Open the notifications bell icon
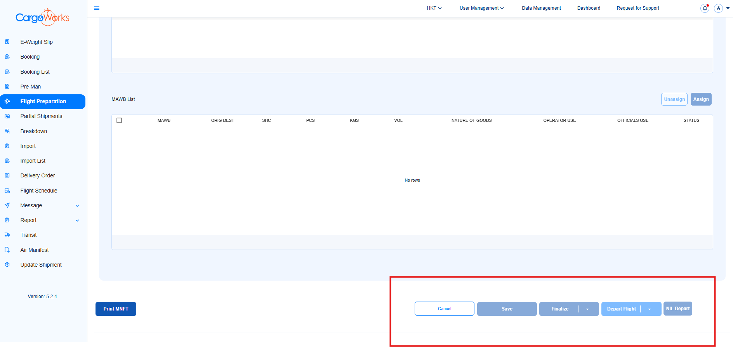The height and width of the screenshot is (347, 733). [x=705, y=8]
